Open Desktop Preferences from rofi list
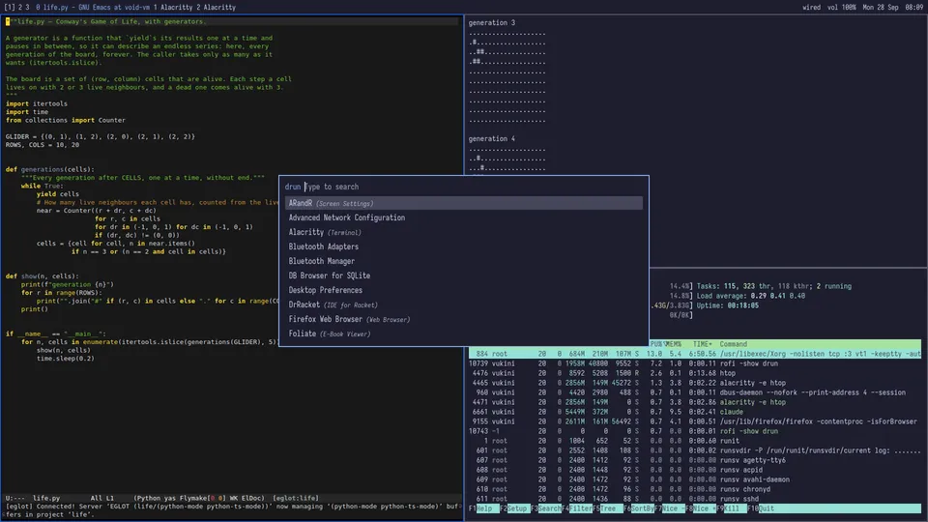 (x=463, y=291)
